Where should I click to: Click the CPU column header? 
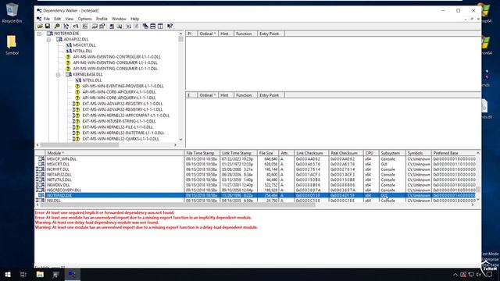(x=371, y=153)
